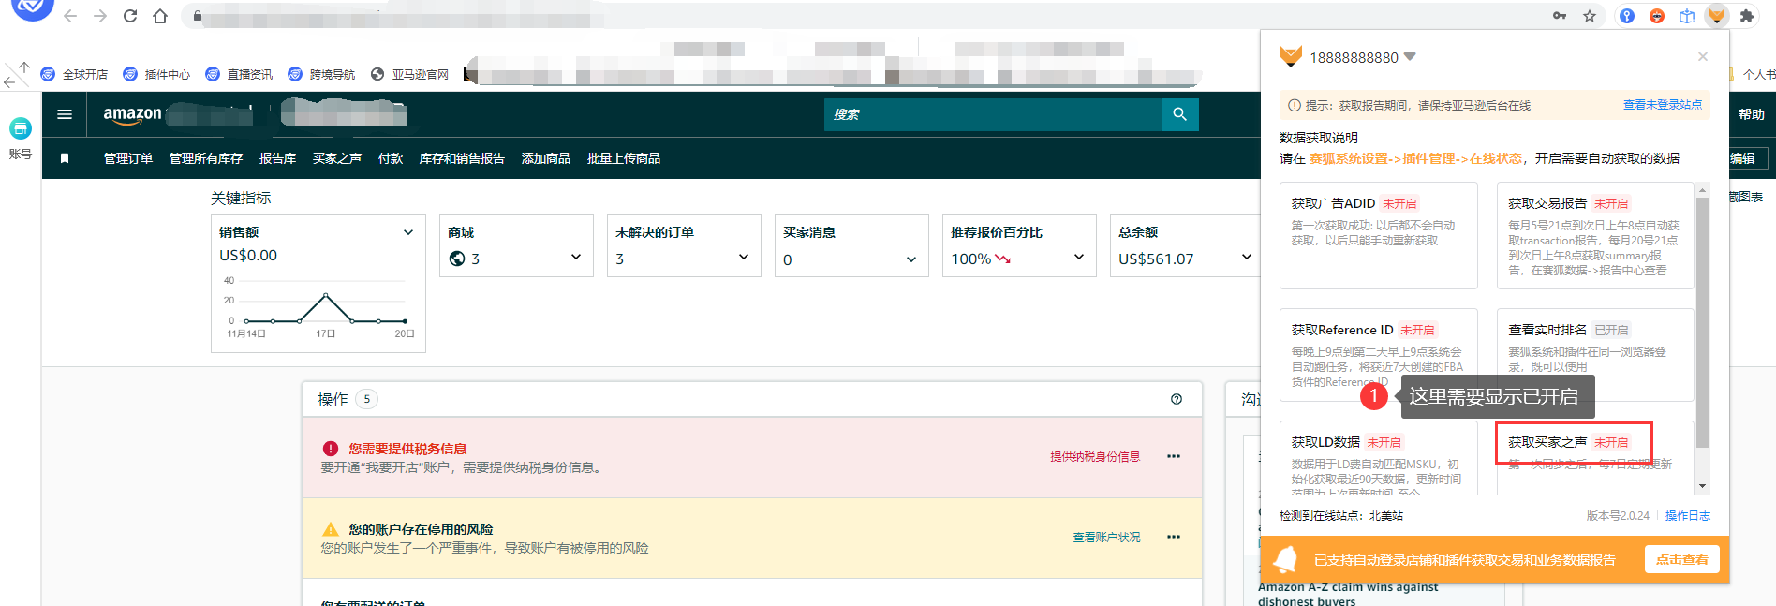
Task: Click into the 搜索 search field
Action: click(x=993, y=114)
